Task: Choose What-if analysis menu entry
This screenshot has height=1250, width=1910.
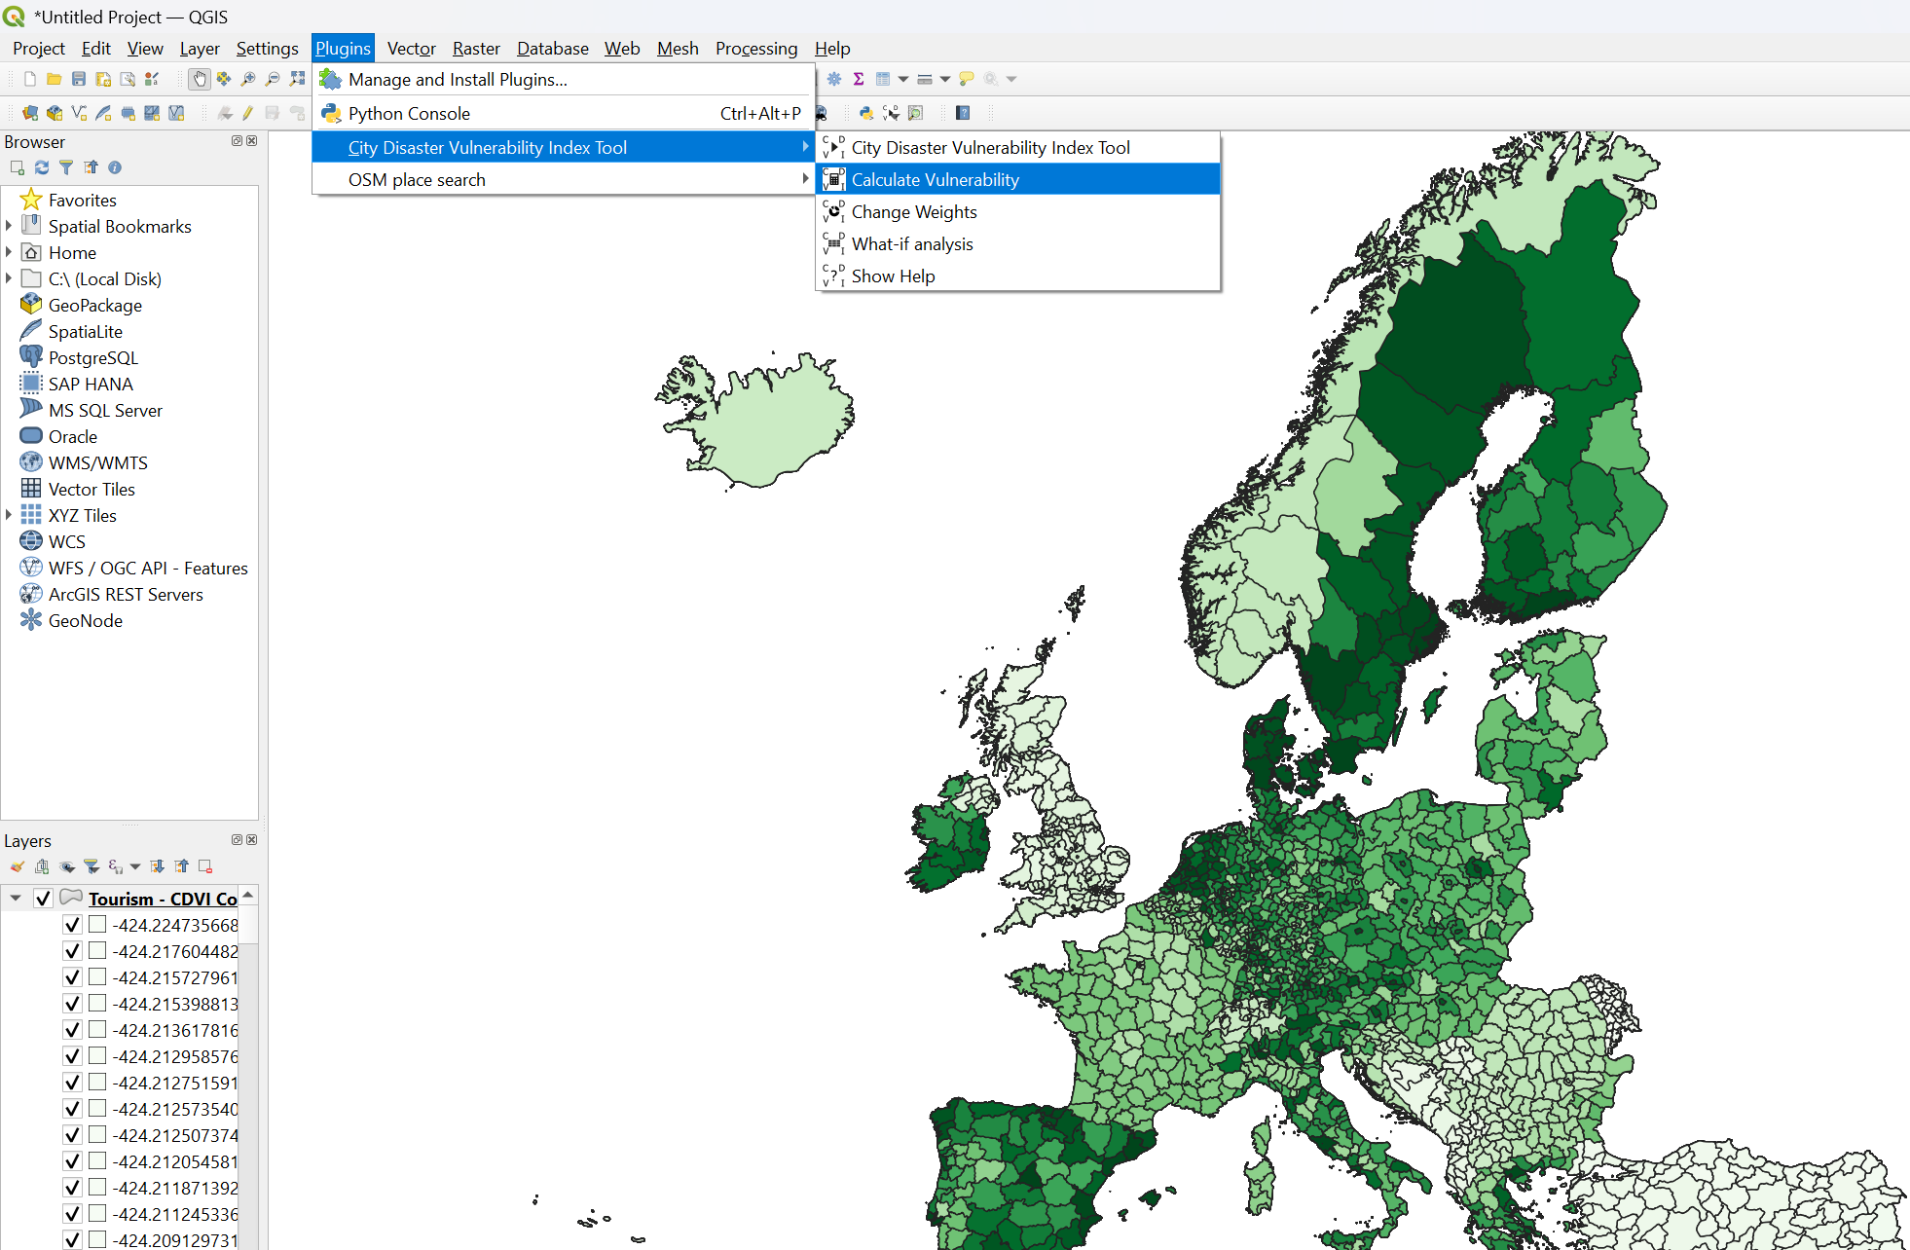Action: (1017, 243)
